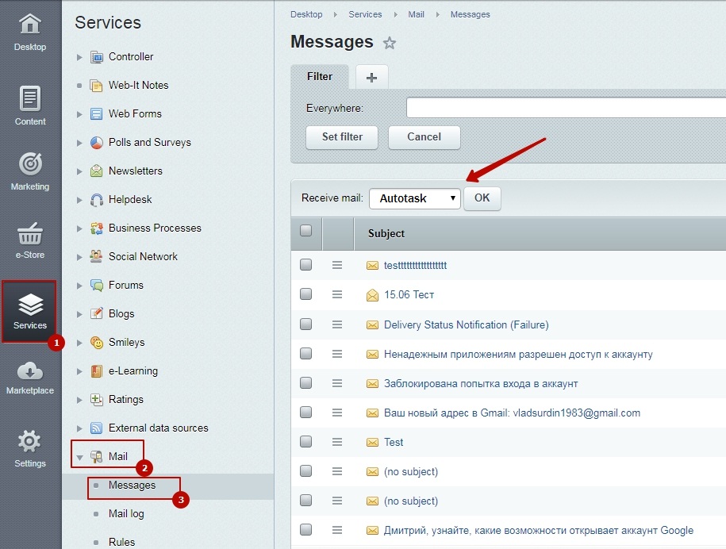Check the 'Test' message checkbox
This screenshot has width=726, height=549.
tap(305, 442)
